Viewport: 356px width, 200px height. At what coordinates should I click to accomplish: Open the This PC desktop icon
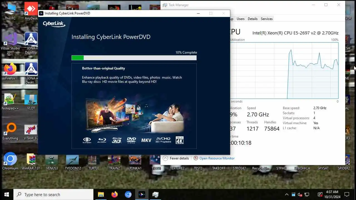[x=10, y=11]
